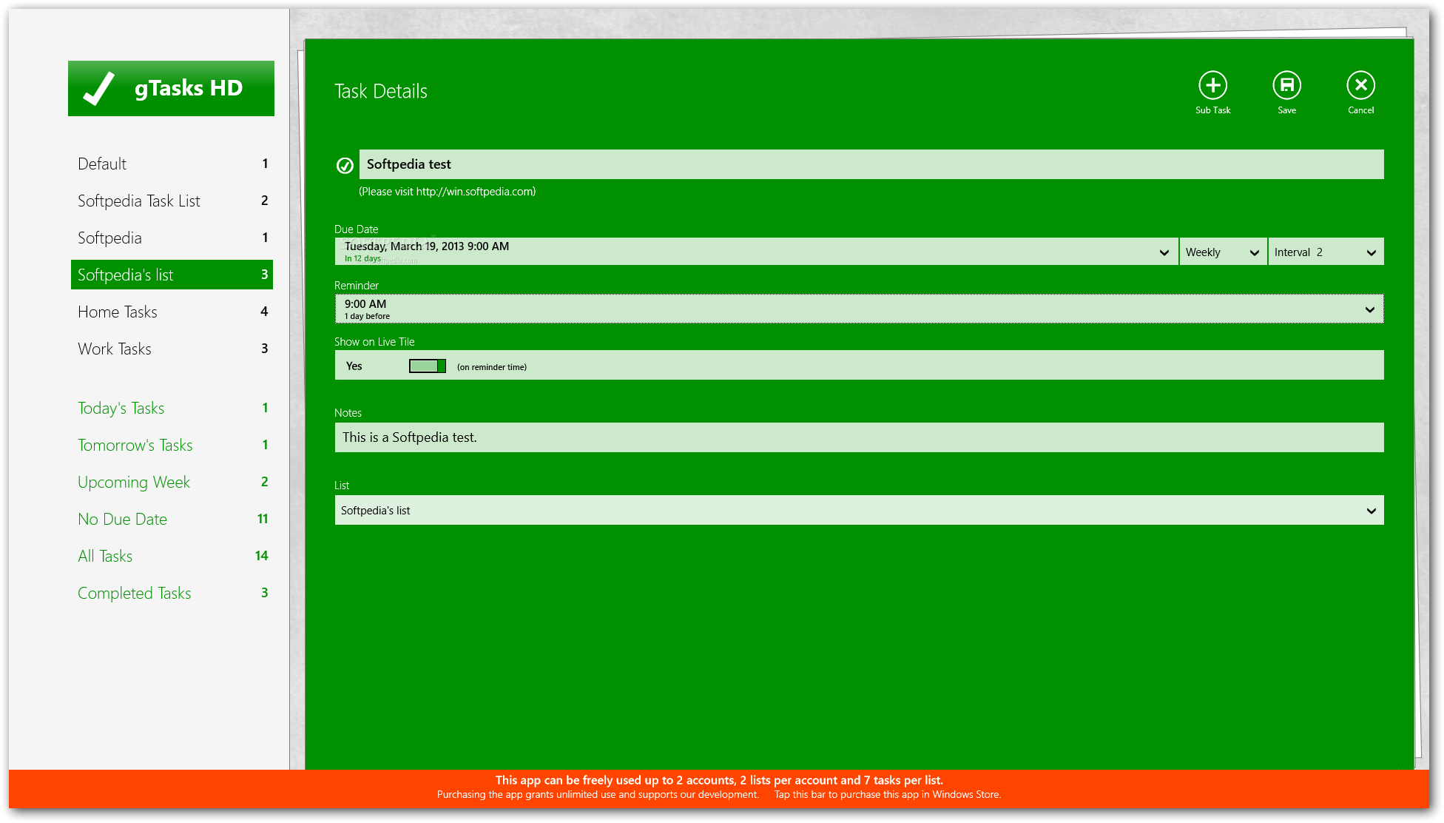Open the List dropdown showing Softpedia's list

point(859,510)
